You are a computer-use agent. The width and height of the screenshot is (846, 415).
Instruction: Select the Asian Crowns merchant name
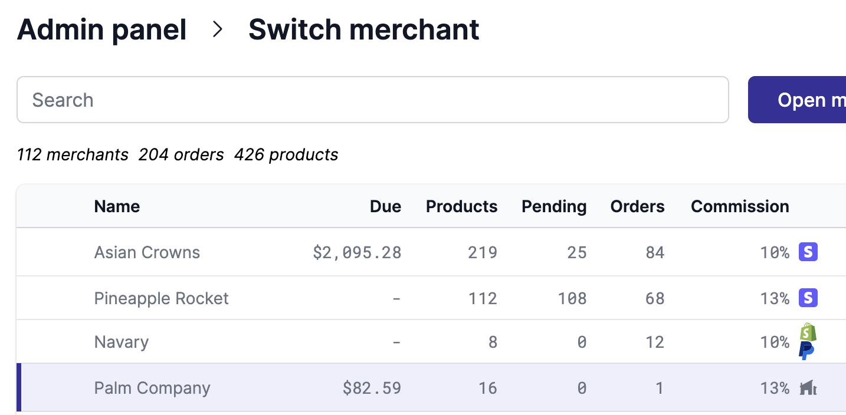(147, 252)
